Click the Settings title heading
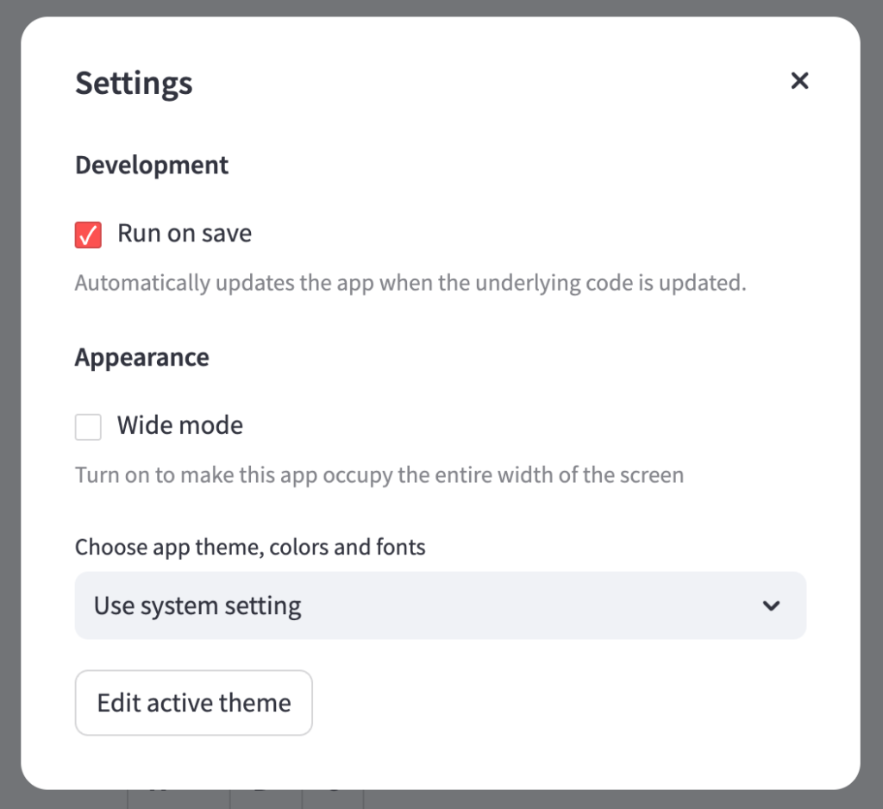This screenshot has height=809, width=883. tap(134, 84)
